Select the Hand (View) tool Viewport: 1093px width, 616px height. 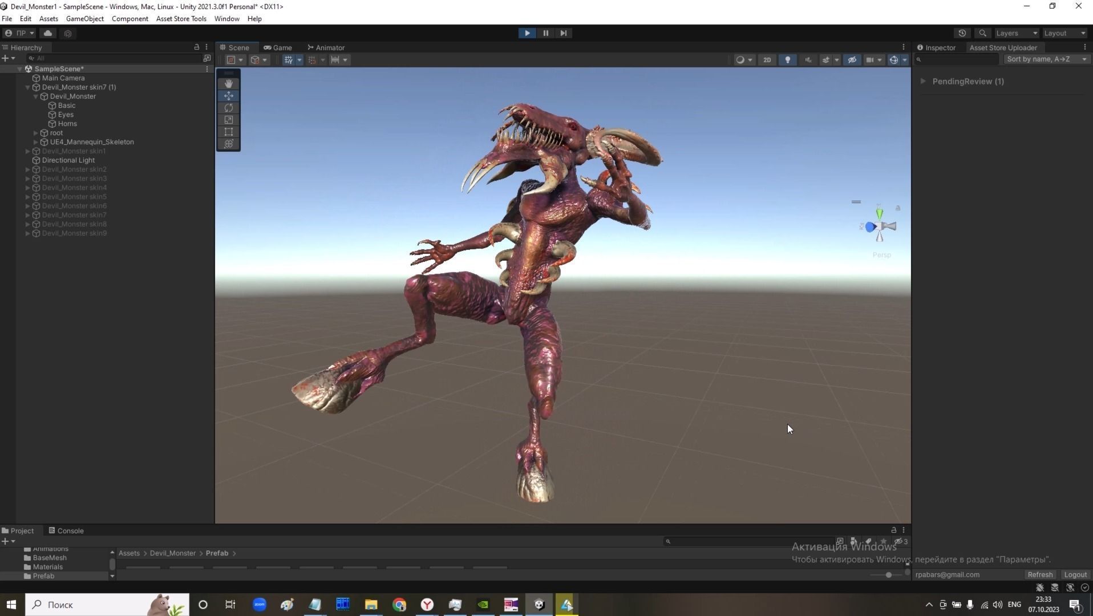click(229, 84)
